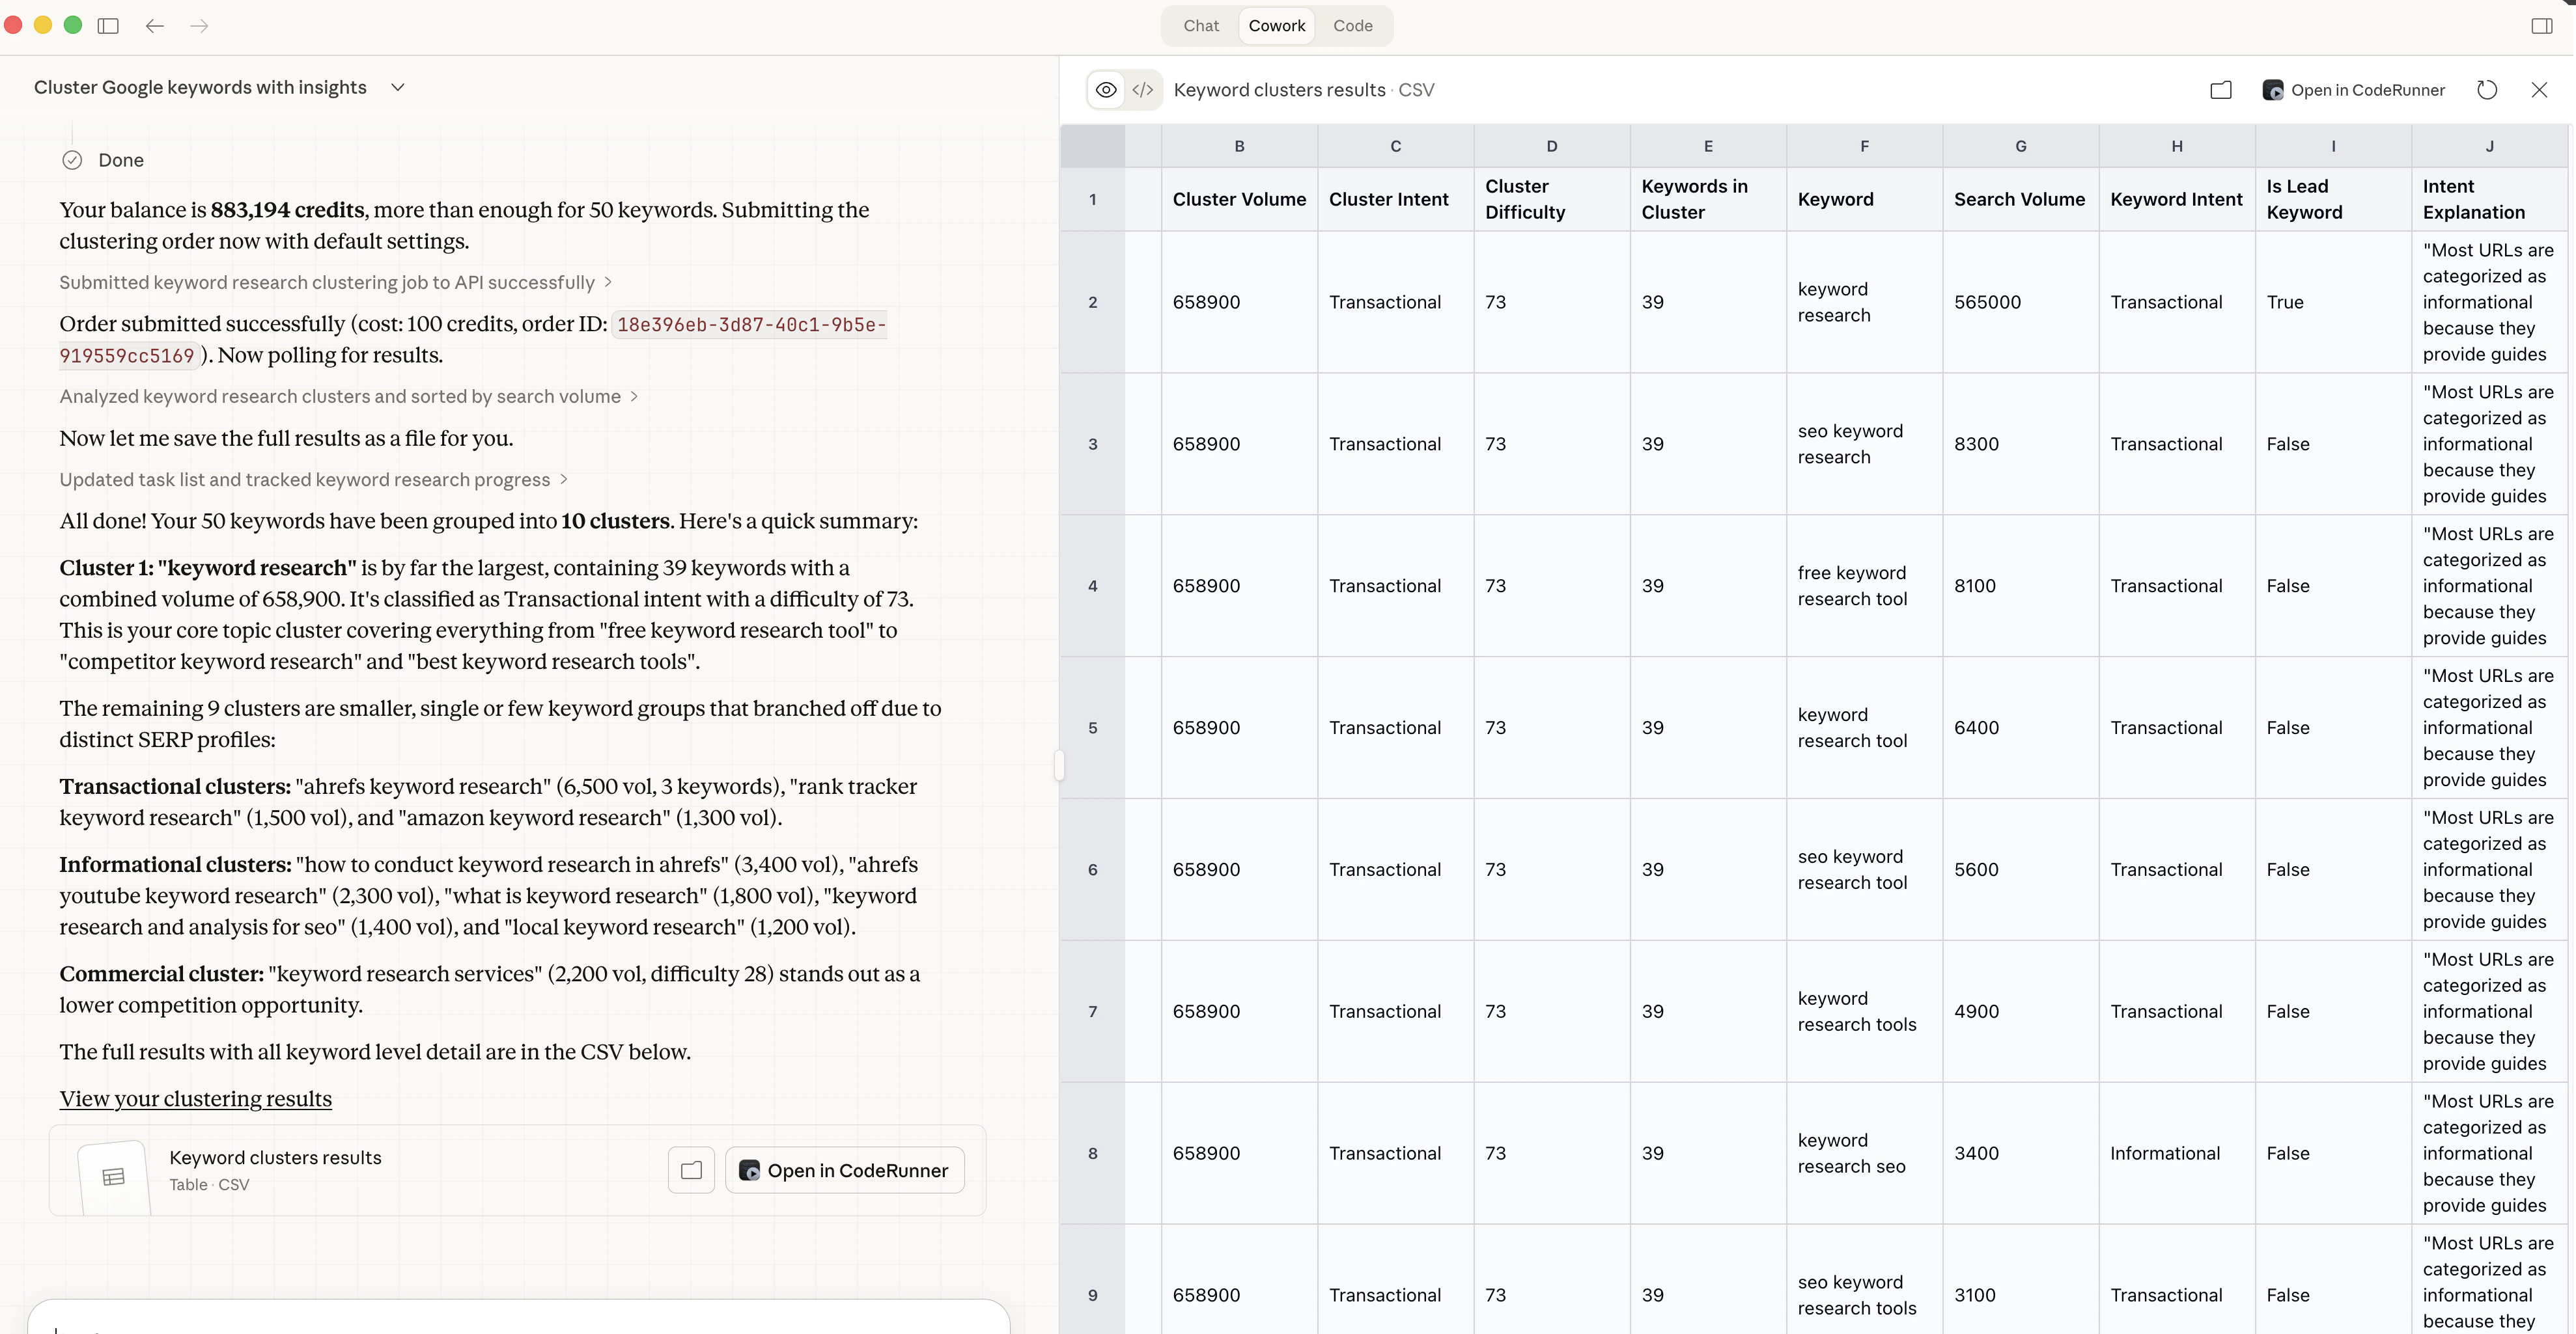Switch to preview view eye icon
The image size is (2576, 1334).
tap(1106, 90)
